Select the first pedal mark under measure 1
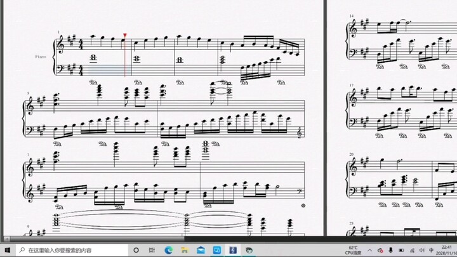The height and width of the screenshot is (257, 457). tap(93, 82)
